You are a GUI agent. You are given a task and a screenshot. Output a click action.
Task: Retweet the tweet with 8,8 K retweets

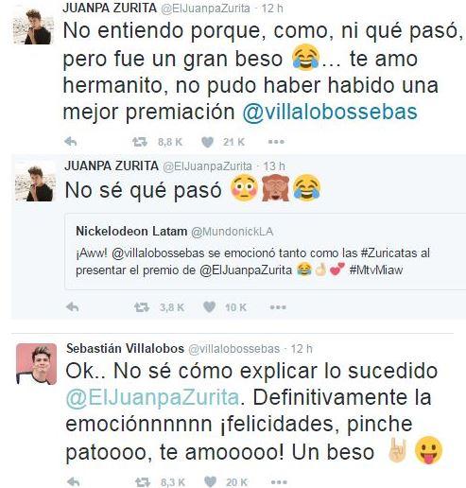[x=140, y=142]
